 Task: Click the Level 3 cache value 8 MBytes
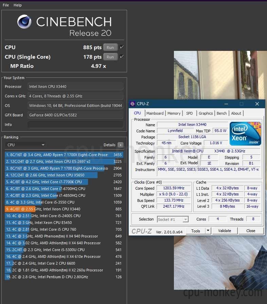[227, 206]
